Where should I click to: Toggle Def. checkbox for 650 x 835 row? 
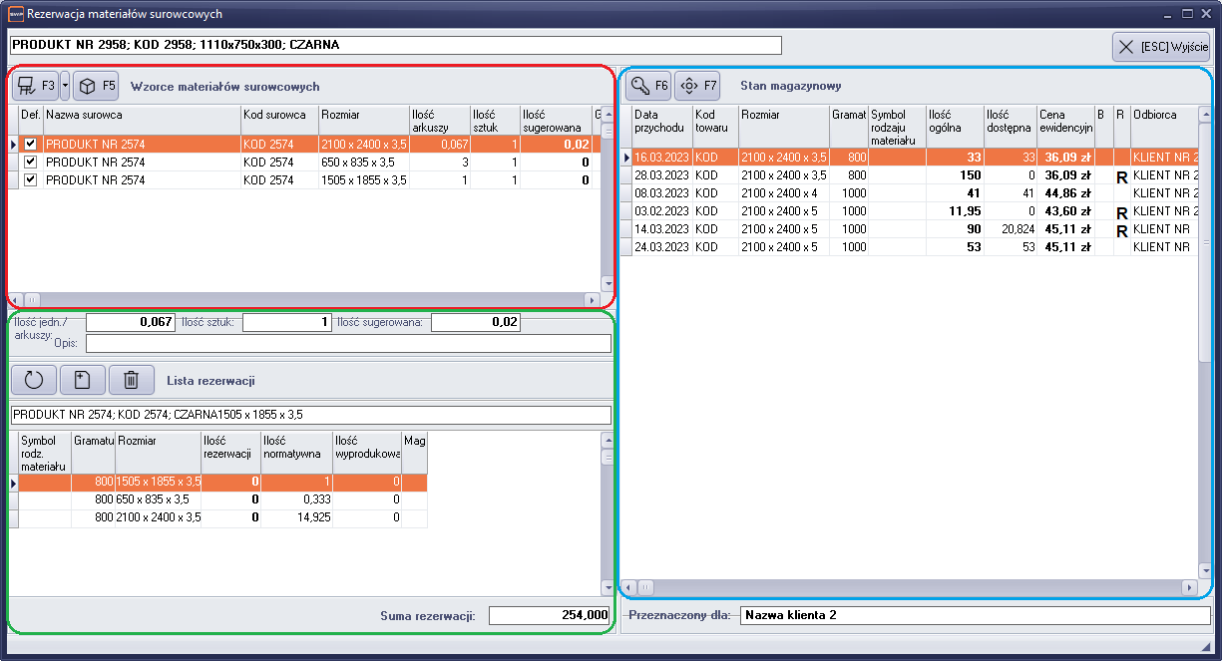(30, 163)
